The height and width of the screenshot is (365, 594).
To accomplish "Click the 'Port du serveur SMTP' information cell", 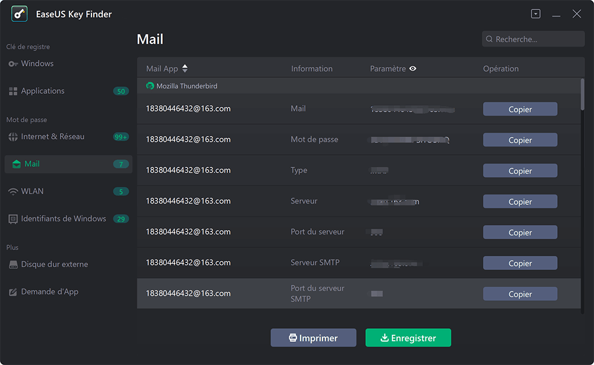I will (317, 293).
